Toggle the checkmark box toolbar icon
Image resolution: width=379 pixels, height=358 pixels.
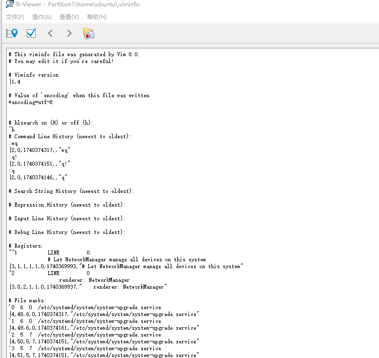click(31, 33)
